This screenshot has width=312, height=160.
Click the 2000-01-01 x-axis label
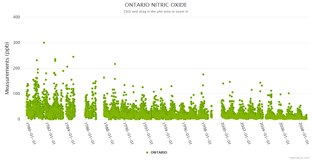click(226, 133)
